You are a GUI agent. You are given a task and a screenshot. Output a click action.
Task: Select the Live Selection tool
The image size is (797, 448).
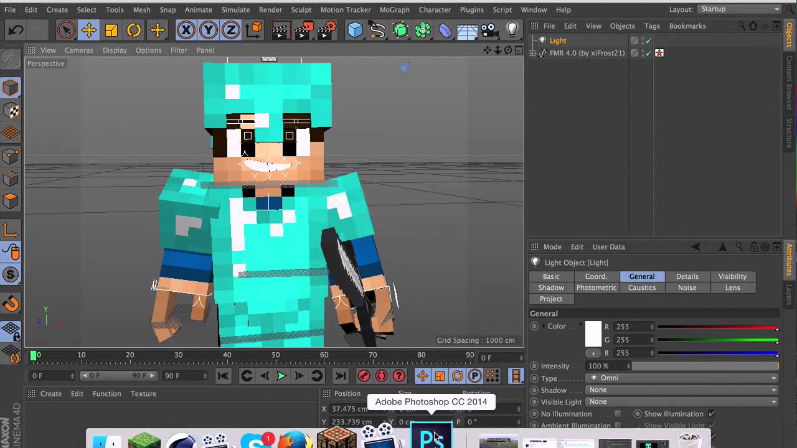(x=66, y=30)
